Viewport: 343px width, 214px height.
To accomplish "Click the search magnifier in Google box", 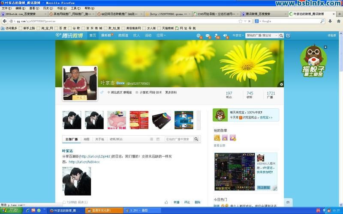I will (x=322, y=21).
